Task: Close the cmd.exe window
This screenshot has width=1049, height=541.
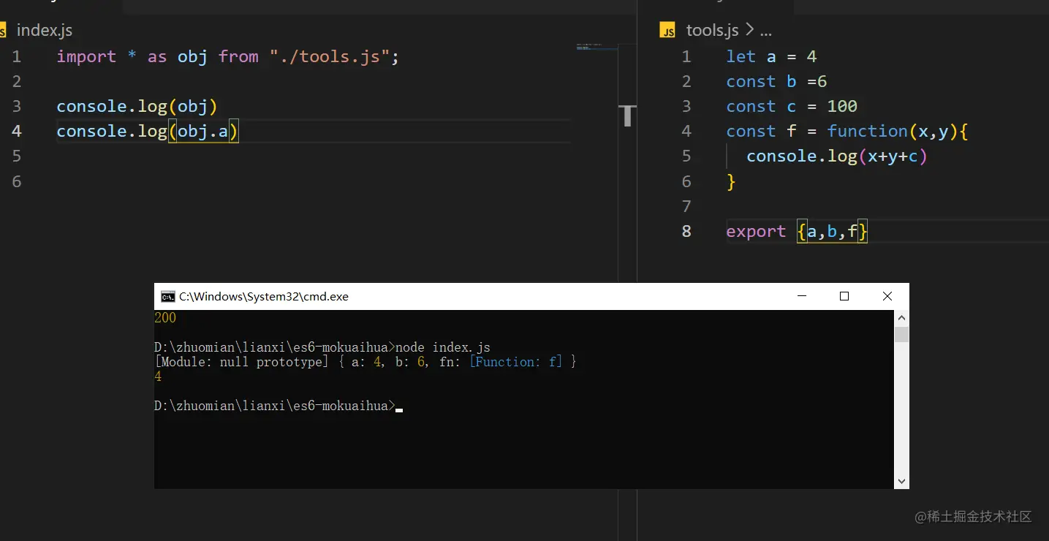Action: (887, 296)
